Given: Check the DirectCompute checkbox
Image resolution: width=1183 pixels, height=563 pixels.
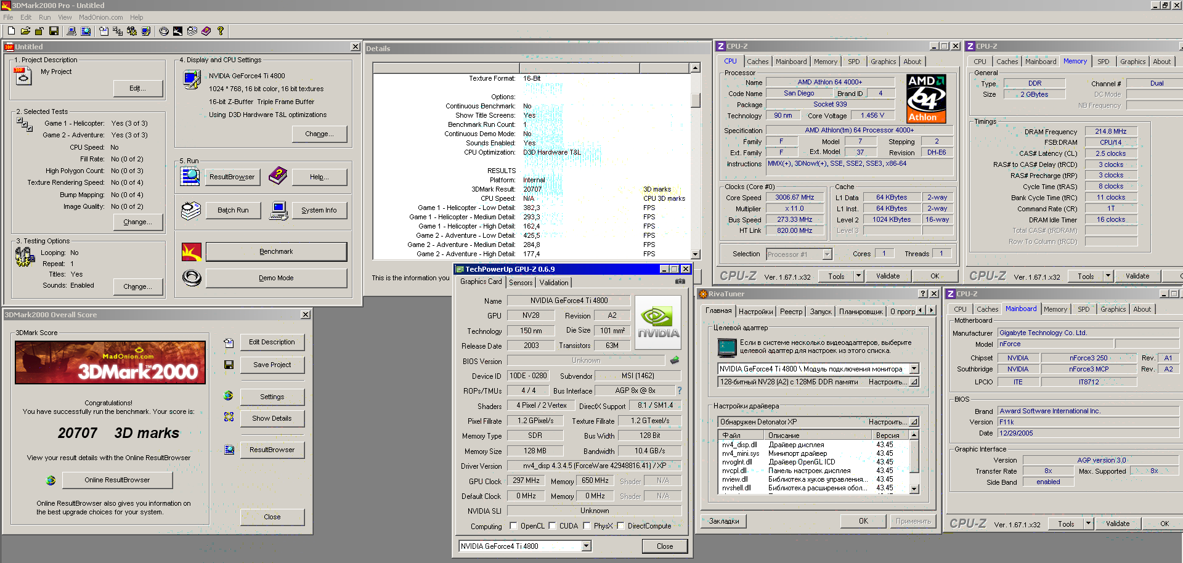Looking at the screenshot, I should pos(620,526).
